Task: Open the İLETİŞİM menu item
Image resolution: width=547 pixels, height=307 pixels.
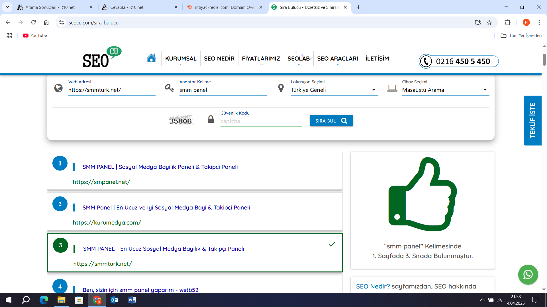Action: coord(377,59)
